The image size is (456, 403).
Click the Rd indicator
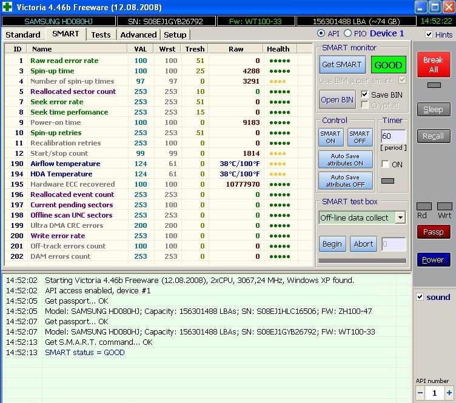424,206
